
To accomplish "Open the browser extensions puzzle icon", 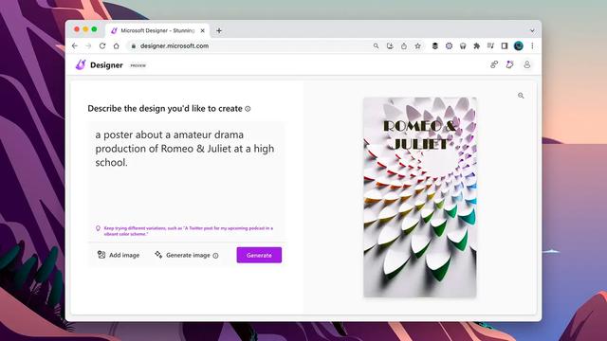I will pos(476,46).
